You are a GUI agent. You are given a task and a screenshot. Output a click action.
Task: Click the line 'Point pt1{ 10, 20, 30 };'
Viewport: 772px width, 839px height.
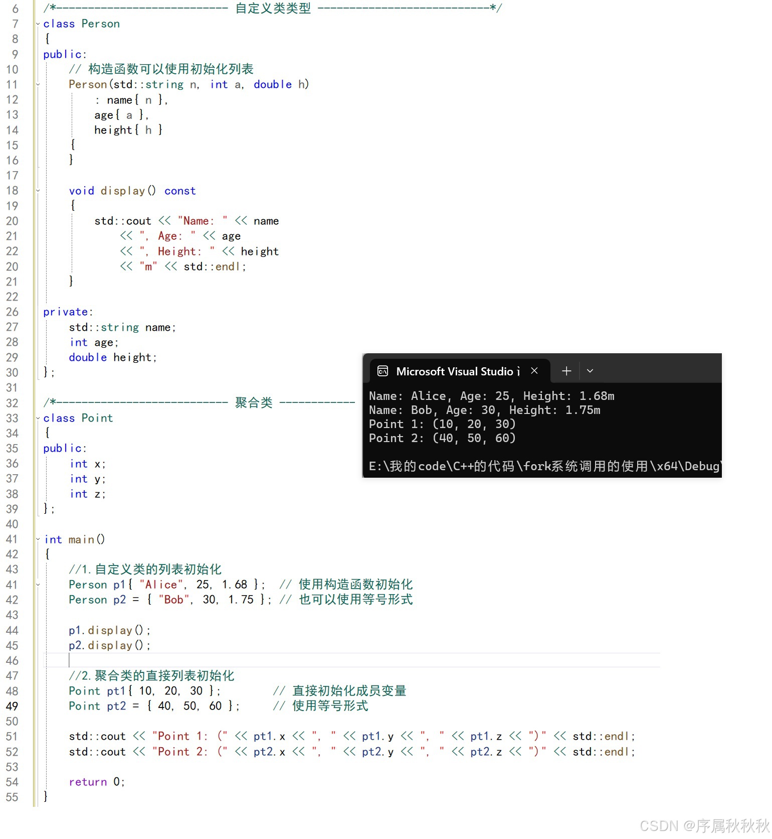pyautogui.click(x=145, y=691)
